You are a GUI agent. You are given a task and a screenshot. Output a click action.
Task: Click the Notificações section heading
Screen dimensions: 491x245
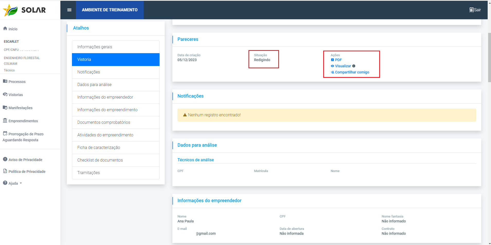190,96
